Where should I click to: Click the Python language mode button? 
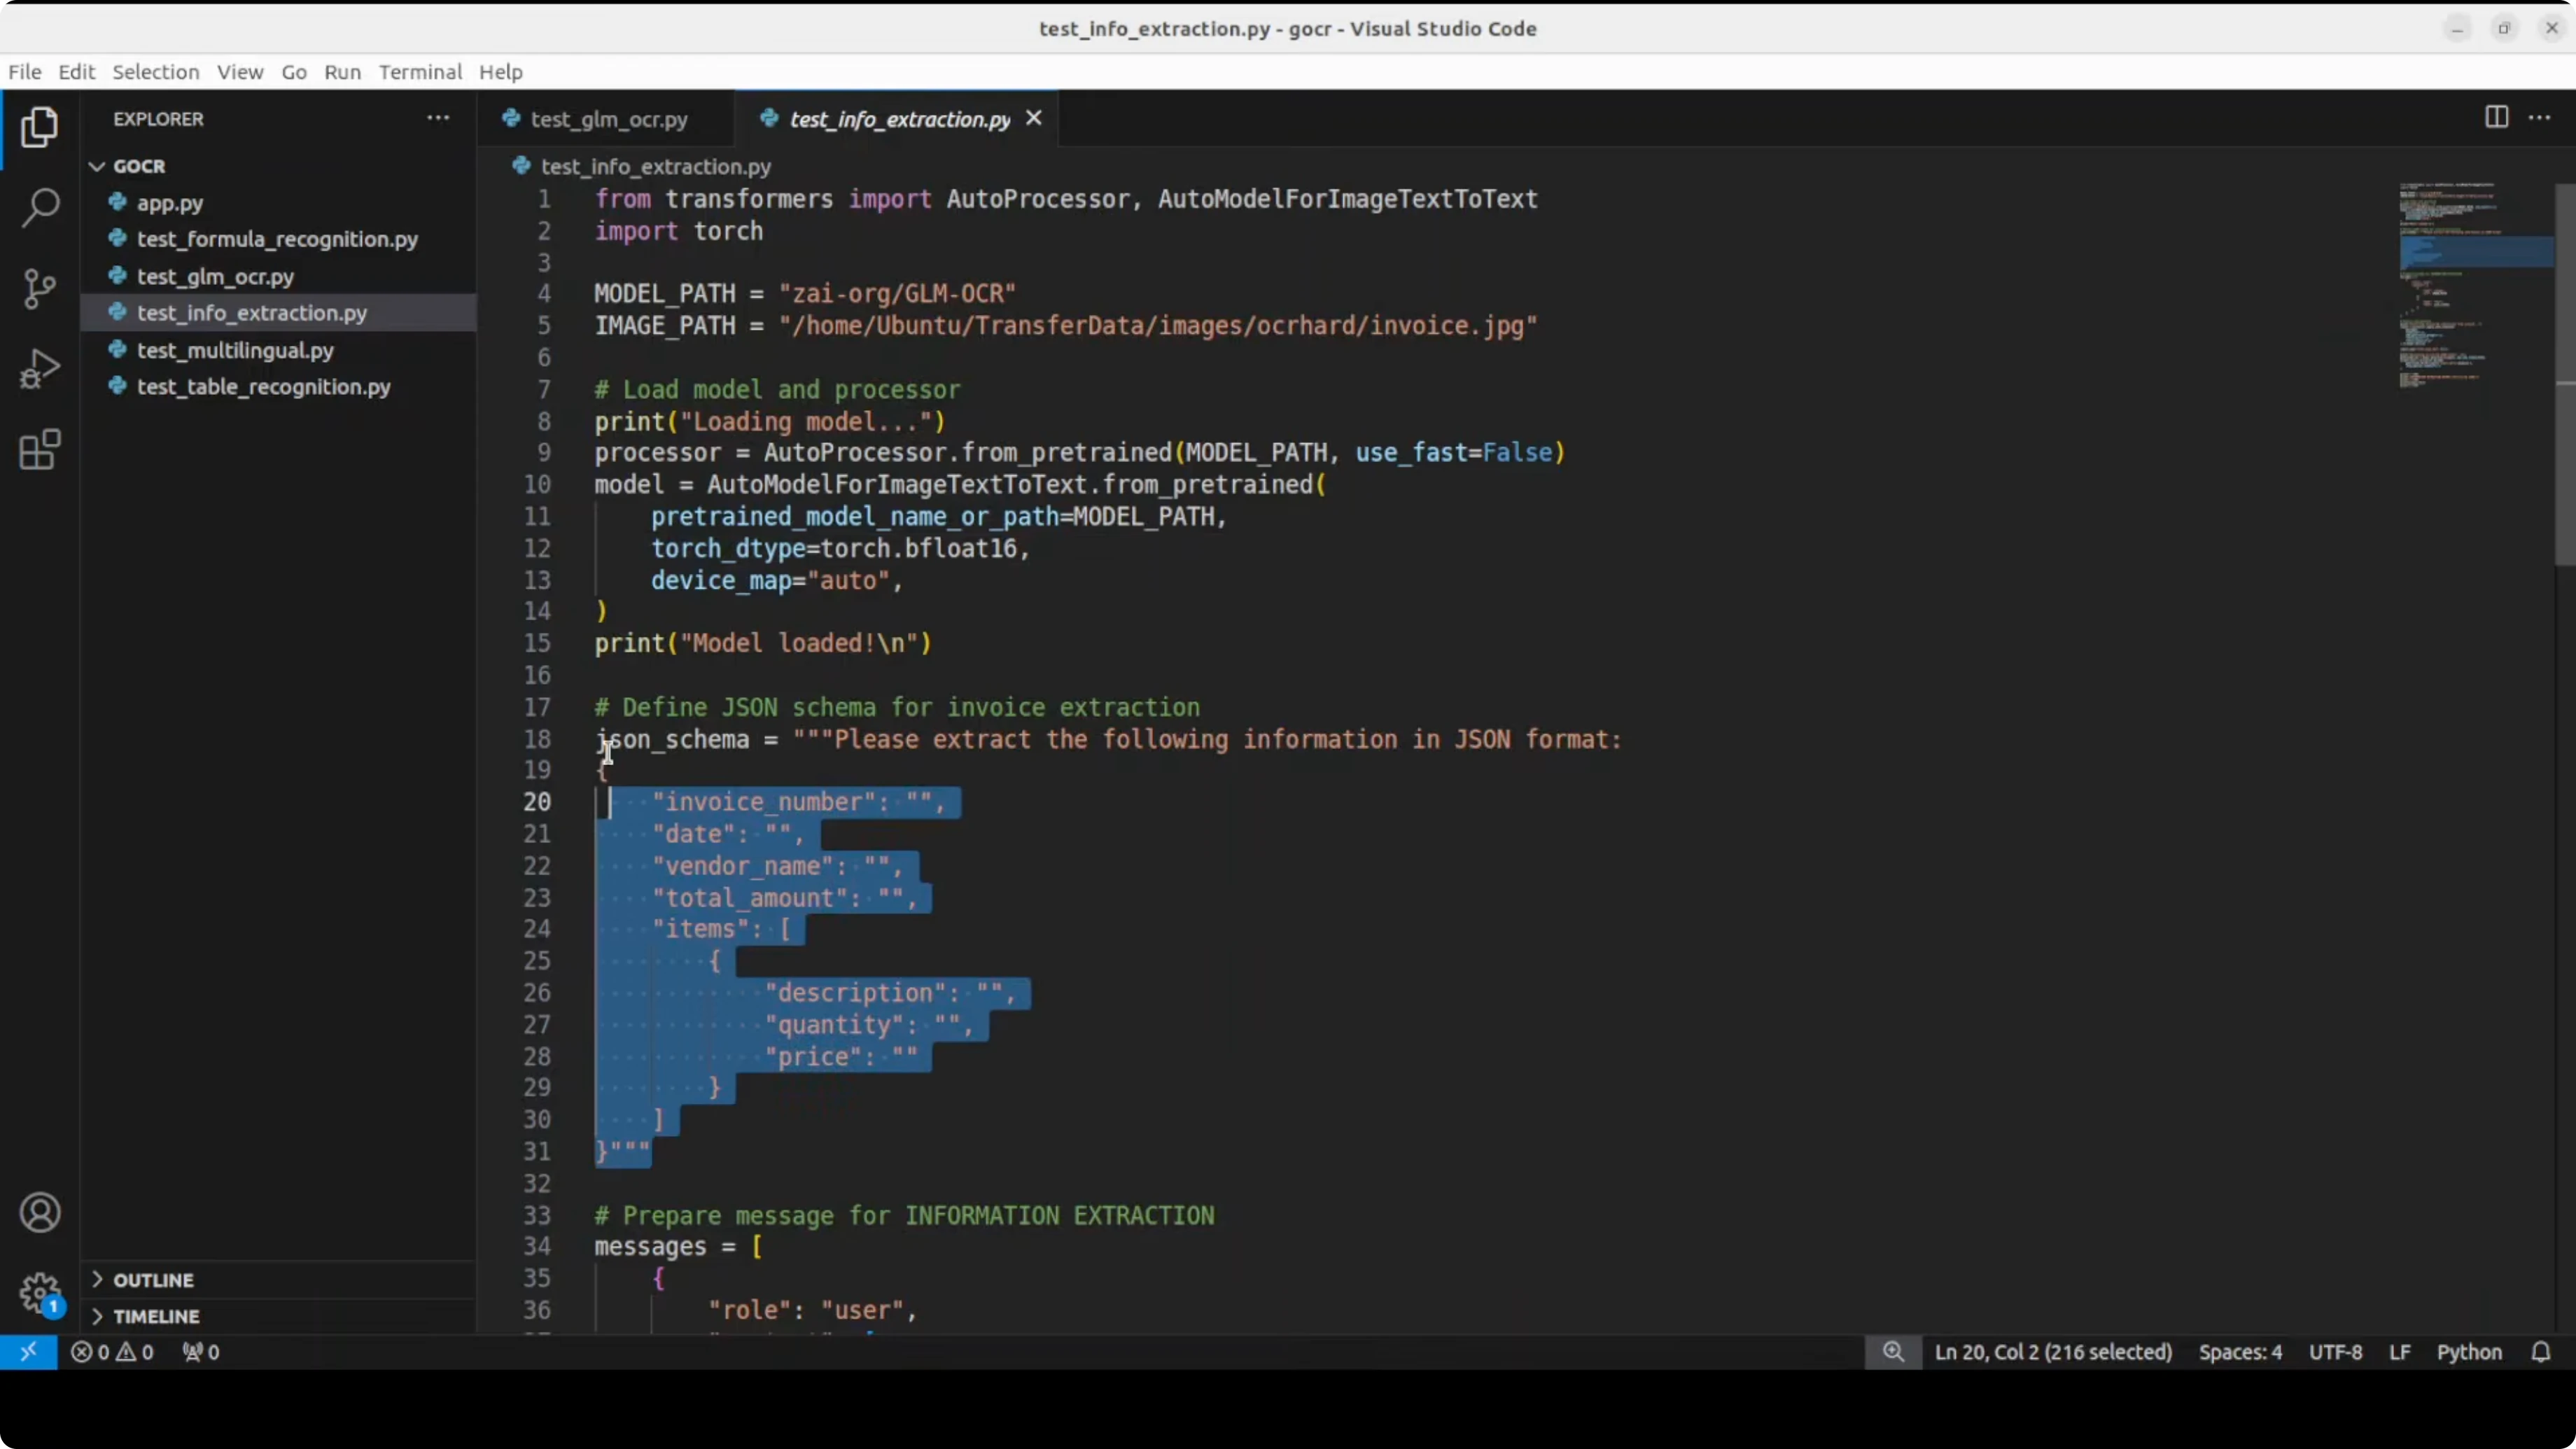click(2468, 1352)
